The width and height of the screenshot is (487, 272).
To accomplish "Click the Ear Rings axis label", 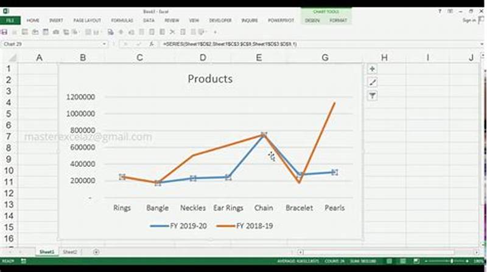I will [228, 208].
